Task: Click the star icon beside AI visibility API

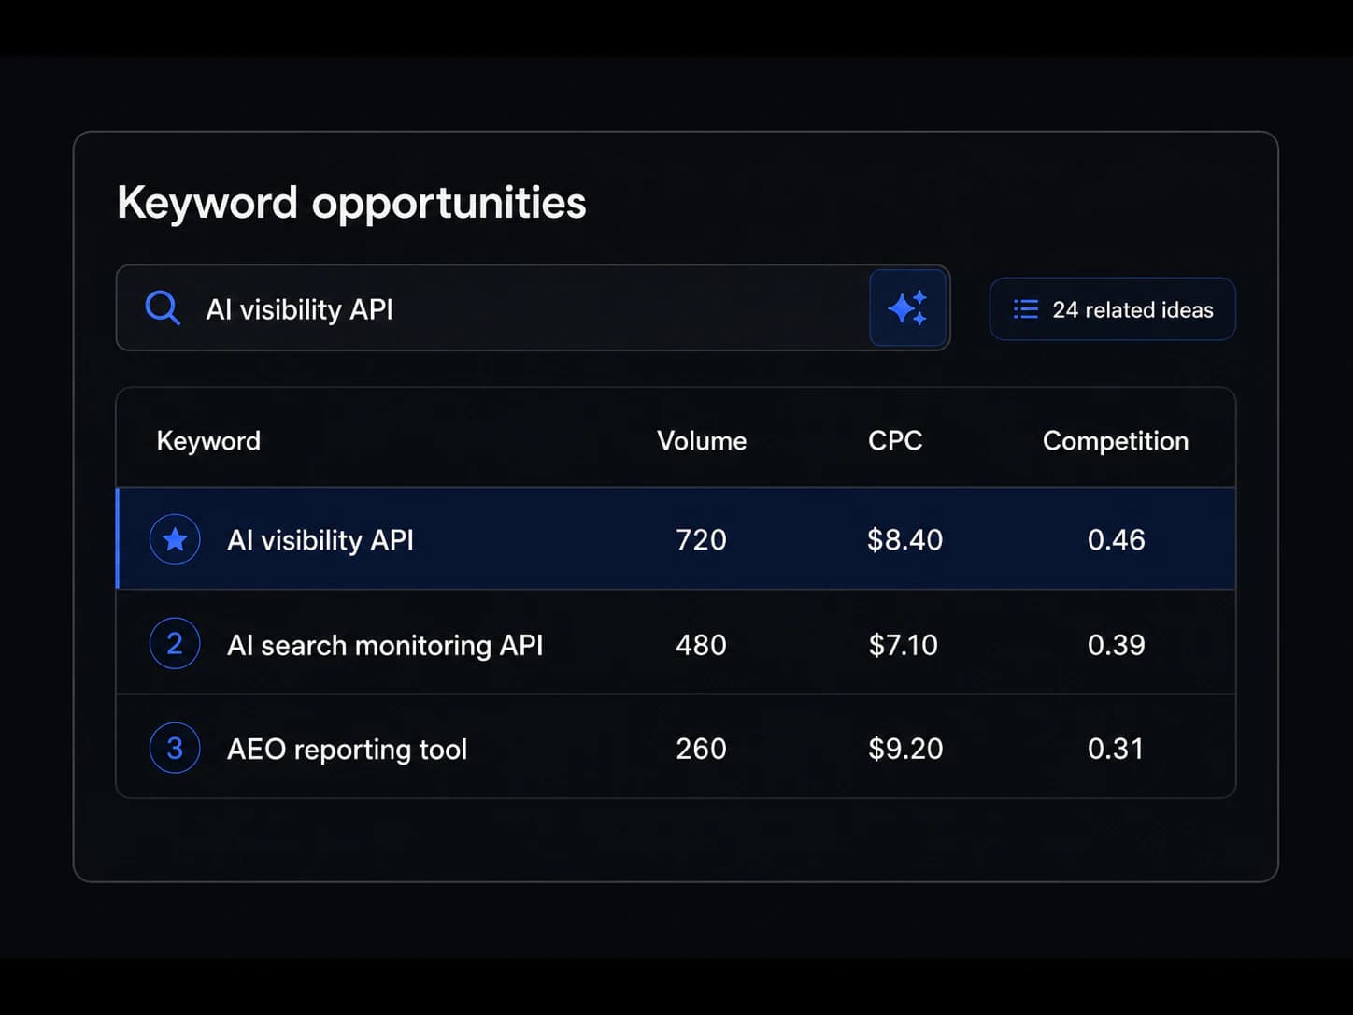Action: pyautogui.click(x=175, y=539)
